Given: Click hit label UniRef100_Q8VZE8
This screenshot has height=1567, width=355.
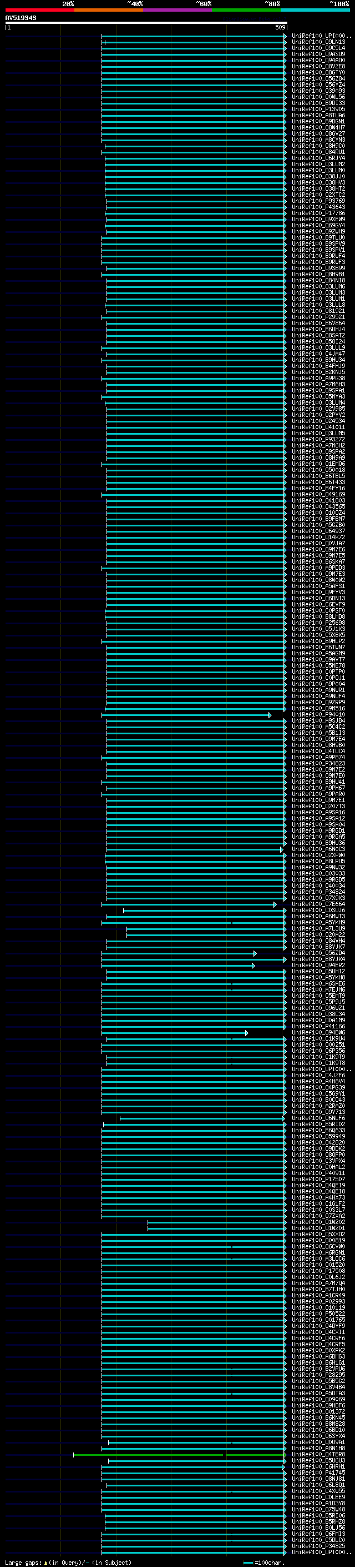Looking at the screenshot, I should 318,66.
